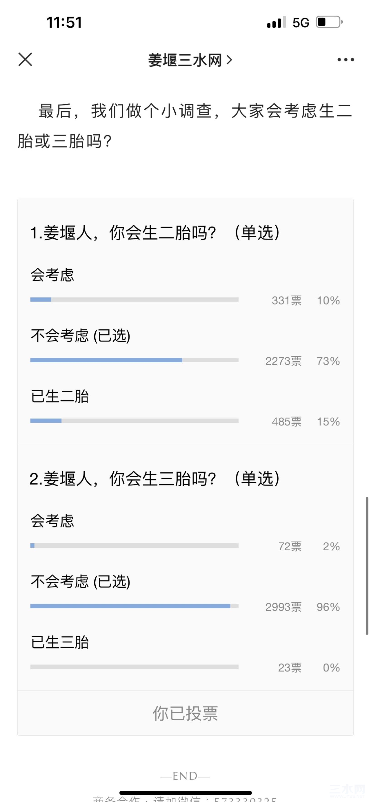The width and height of the screenshot is (371, 802).
Task: Close the article with the X icon
Action: coord(25,59)
